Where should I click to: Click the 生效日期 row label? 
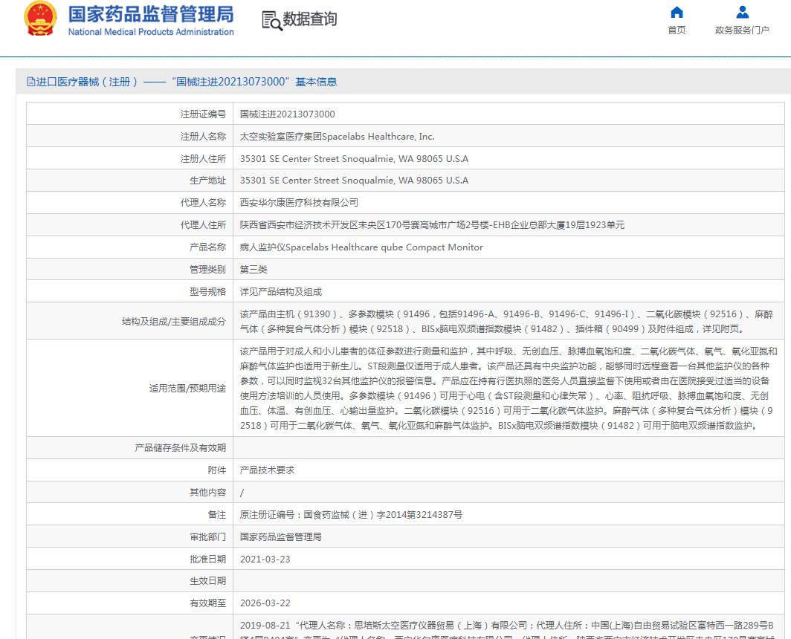(207, 581)
